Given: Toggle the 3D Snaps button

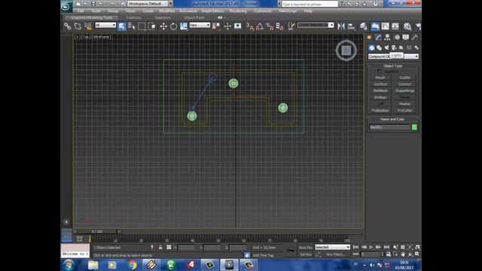Looking at the screenshot, I should coord(249,26).
